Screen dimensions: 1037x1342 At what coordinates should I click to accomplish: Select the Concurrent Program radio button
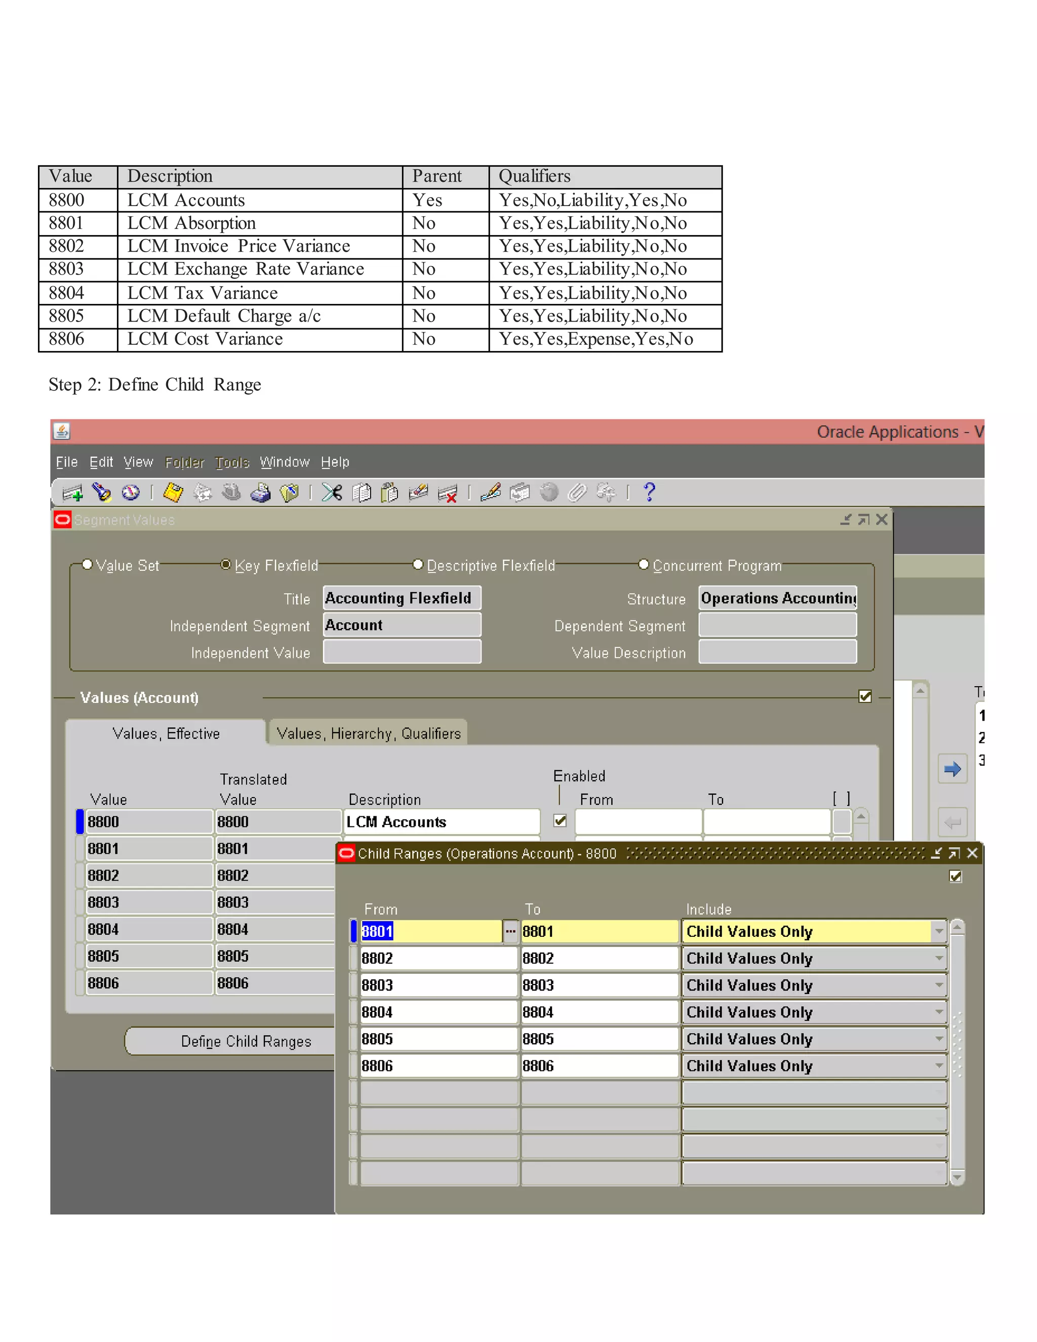tap(644, 564)
